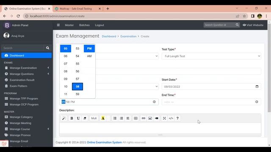
Task: Open End Time clock picker icon
Action: coord(257,102)
